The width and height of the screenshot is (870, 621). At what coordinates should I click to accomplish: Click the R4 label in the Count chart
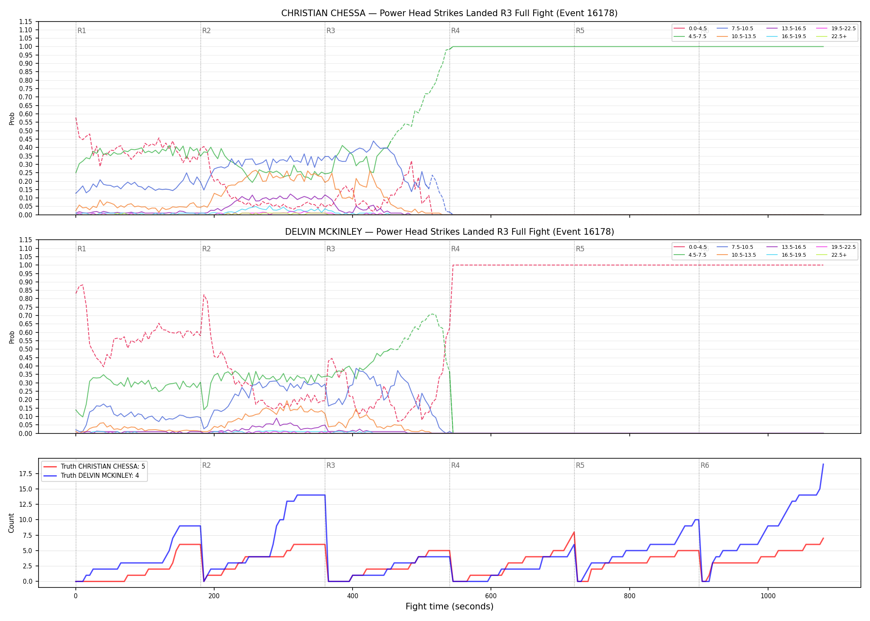[455, 465]
